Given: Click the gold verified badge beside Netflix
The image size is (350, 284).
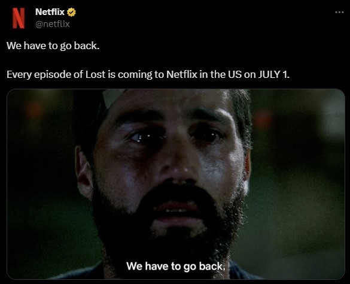Looking at the screenshot, I should (x=71, y=12).
